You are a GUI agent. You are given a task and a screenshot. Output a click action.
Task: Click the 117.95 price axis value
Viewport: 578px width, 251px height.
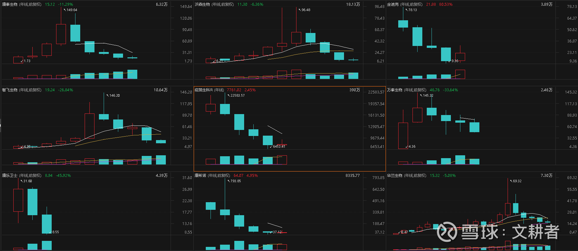pos(186,104)
